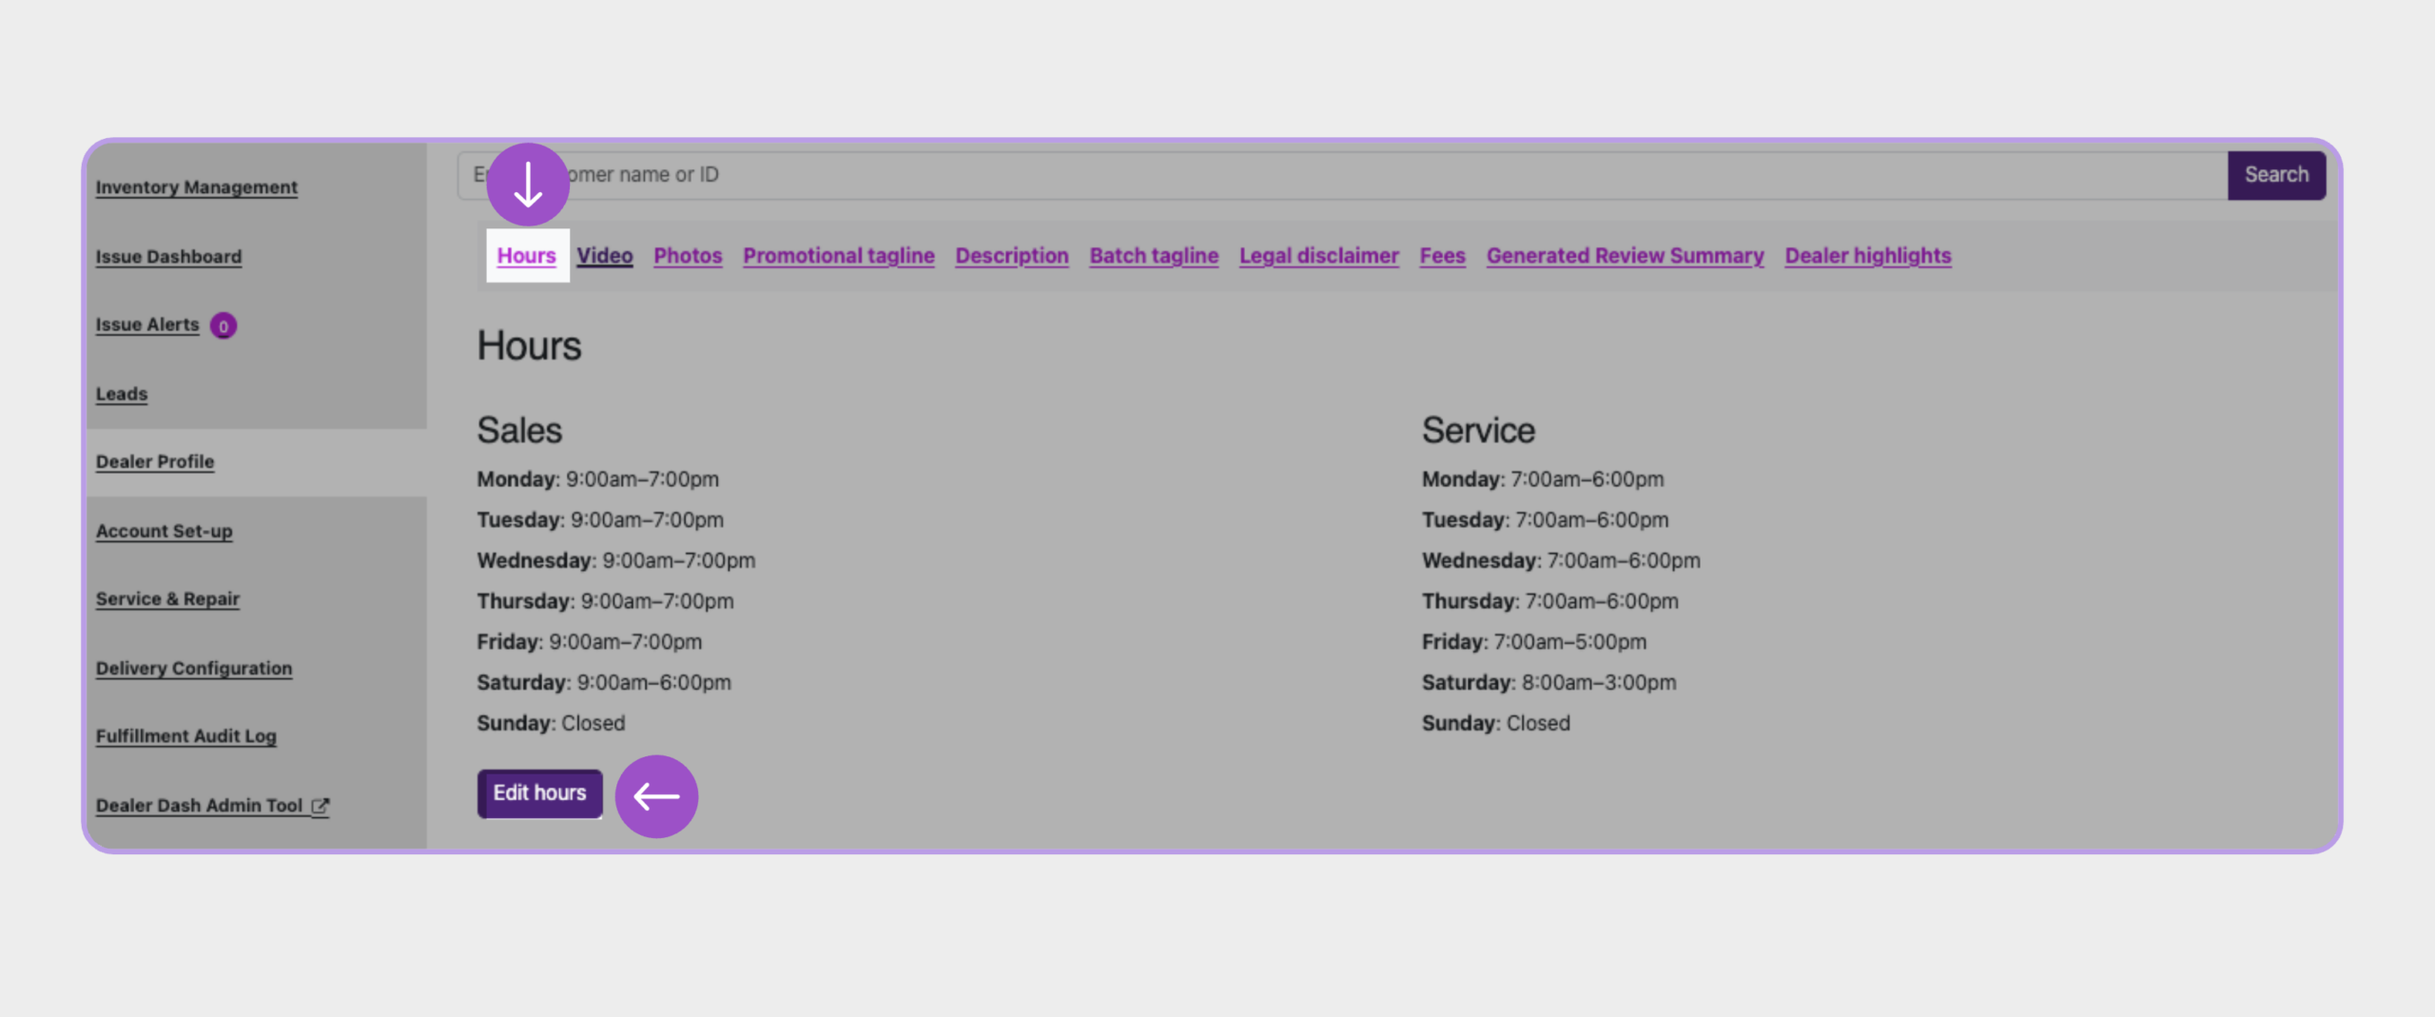The height and width of the screenshot is (1017, 2435).
Task: Select Sales Sunday Closed row
Action: pos(551,724)
